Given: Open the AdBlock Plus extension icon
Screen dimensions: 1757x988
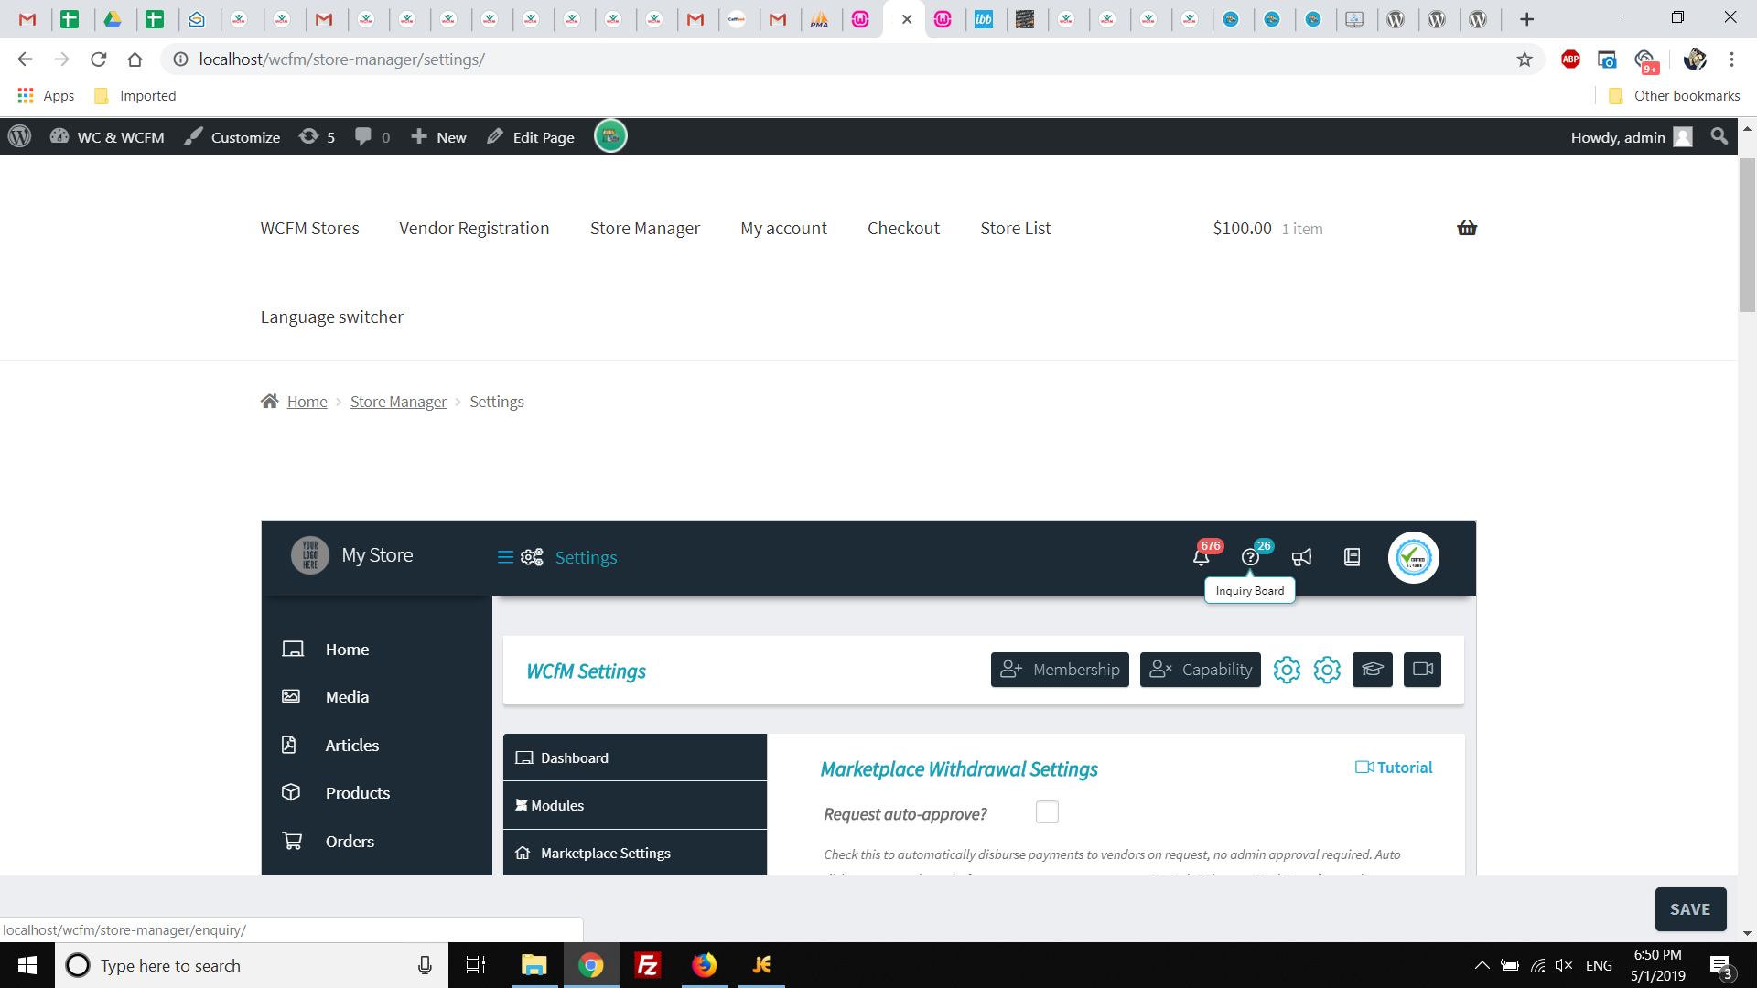Looking at the screenshot, I should [1570, 59].
